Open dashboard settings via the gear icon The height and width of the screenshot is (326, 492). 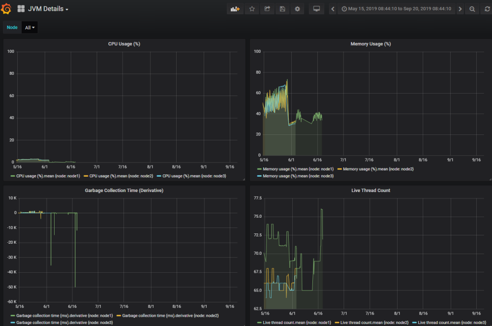click(x=297, y=8)
